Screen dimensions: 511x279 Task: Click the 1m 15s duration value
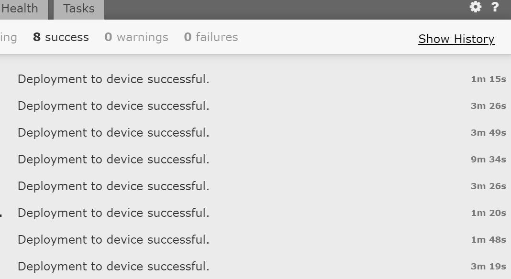488,79
